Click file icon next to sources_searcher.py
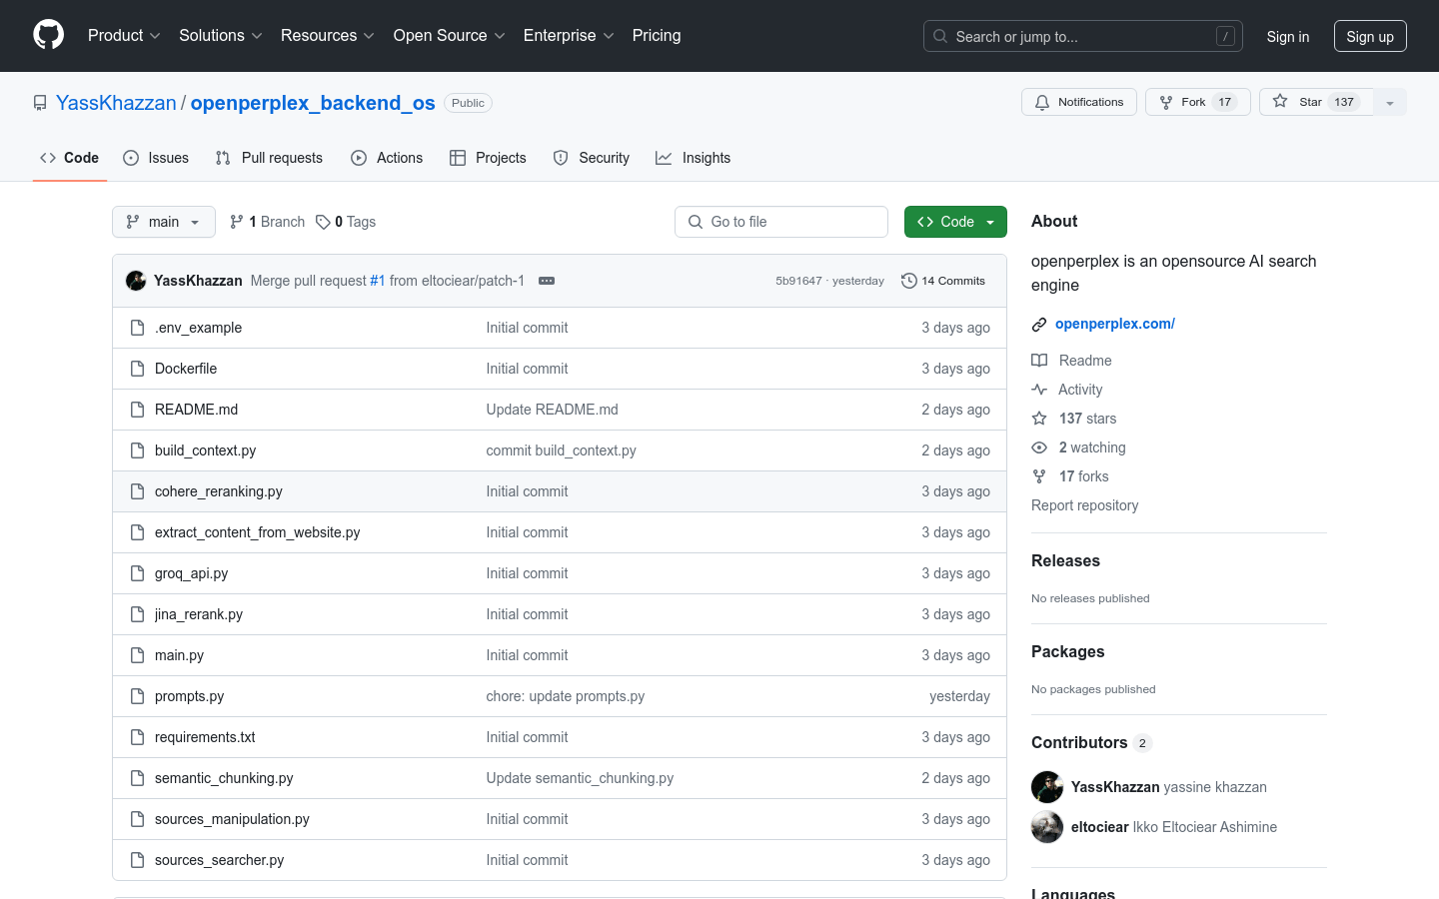The image size is (1439, 899). coord(138,860)
